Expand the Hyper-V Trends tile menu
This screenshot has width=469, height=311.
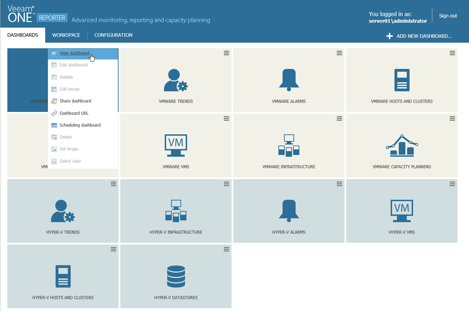113,184
